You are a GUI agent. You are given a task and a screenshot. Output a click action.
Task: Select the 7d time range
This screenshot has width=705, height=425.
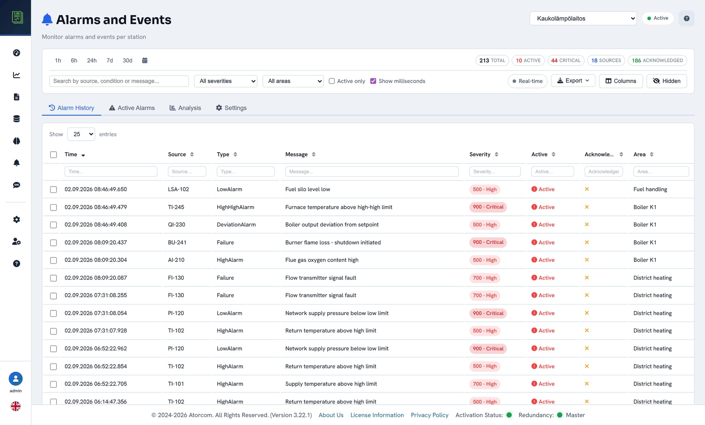109,60
